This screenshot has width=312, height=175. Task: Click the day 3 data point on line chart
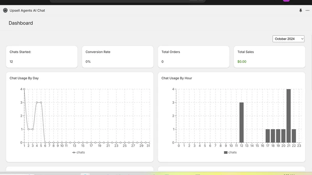[x=33, y=129]
